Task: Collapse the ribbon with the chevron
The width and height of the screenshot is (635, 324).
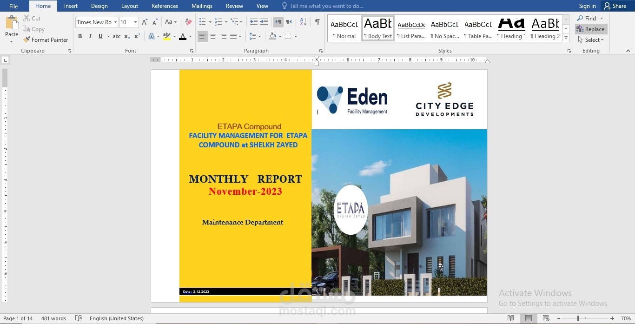Action: coord(628,51)
